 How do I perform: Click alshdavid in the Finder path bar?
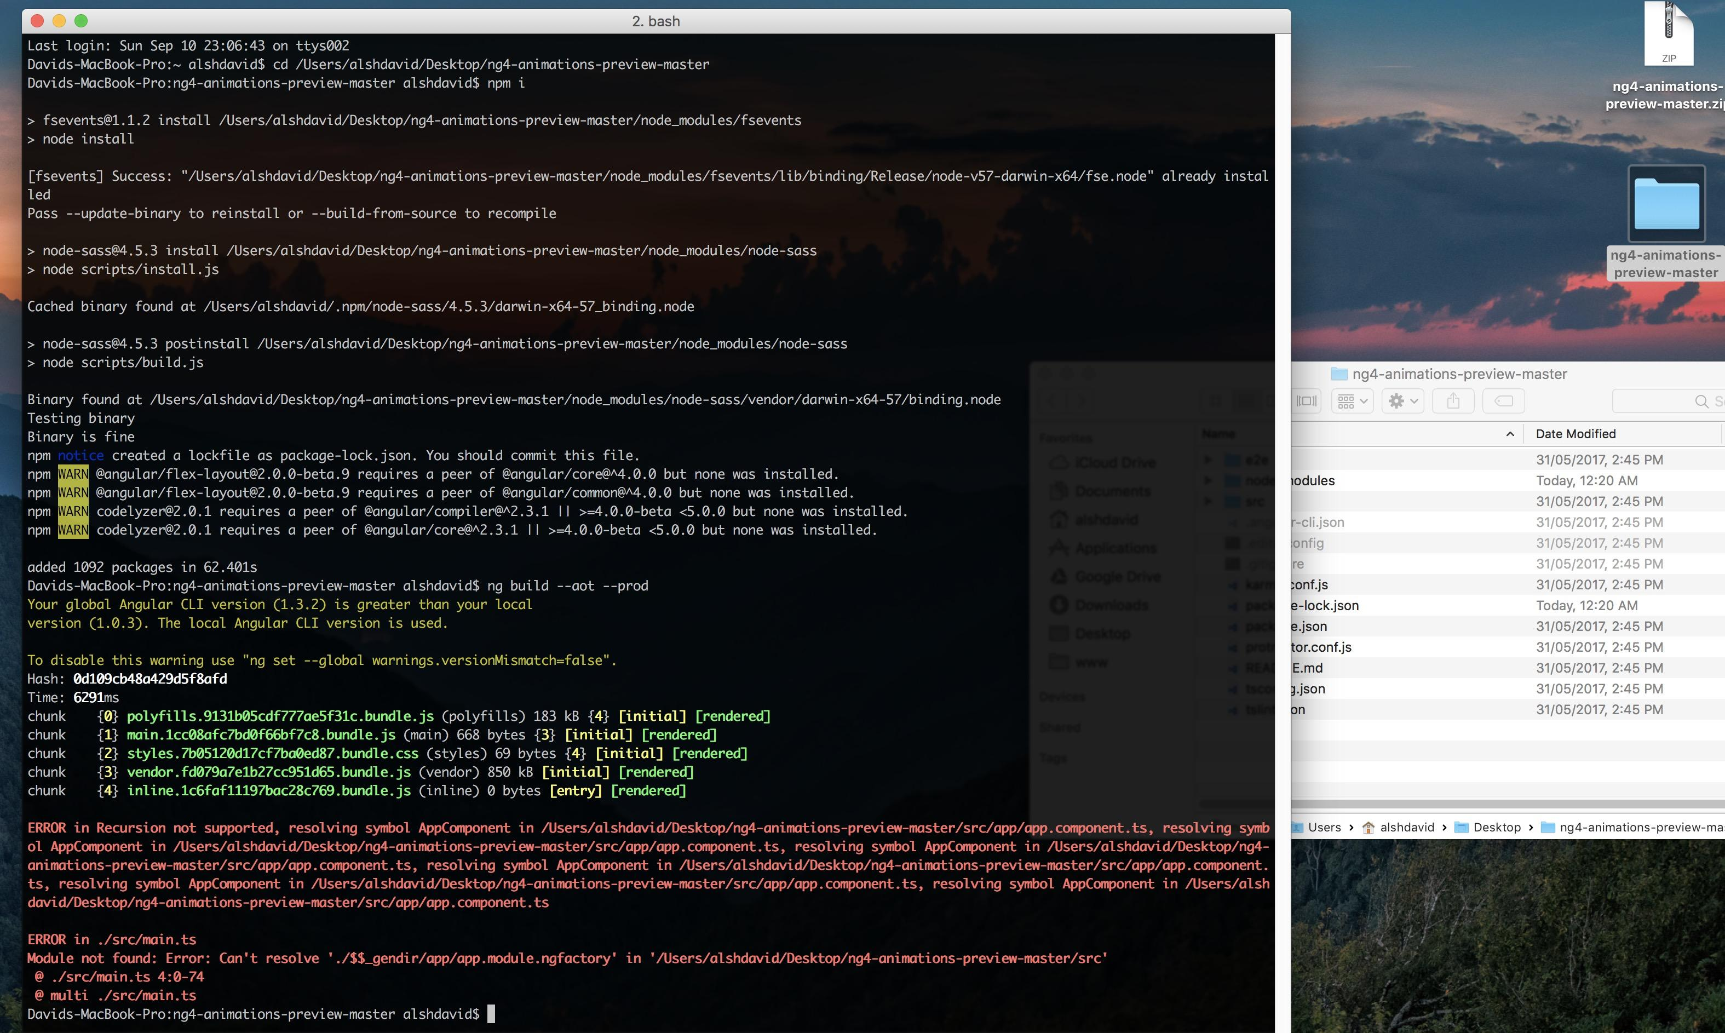point(1398,827)
